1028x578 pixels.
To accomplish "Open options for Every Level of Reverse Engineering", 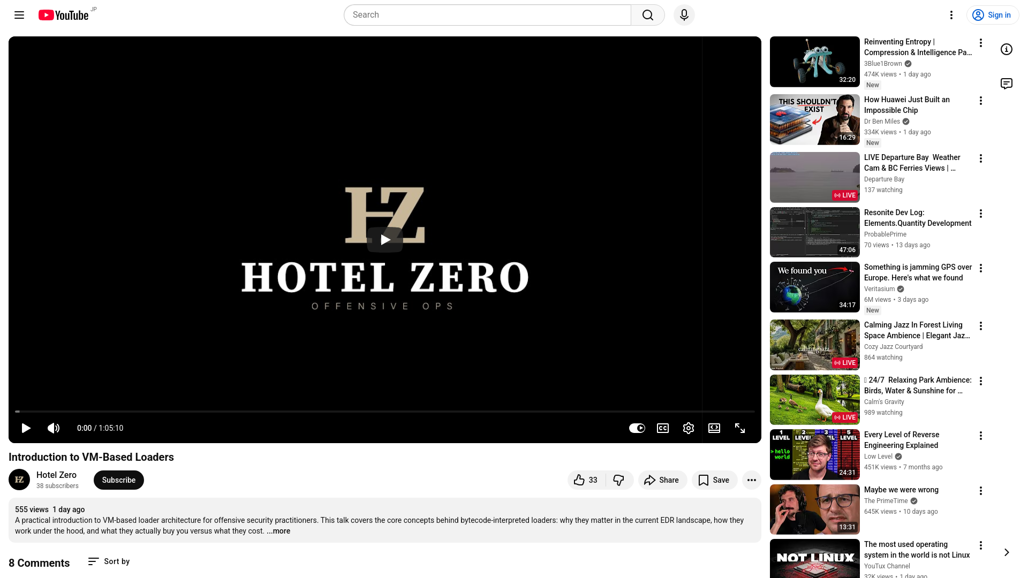I will 981,436.
